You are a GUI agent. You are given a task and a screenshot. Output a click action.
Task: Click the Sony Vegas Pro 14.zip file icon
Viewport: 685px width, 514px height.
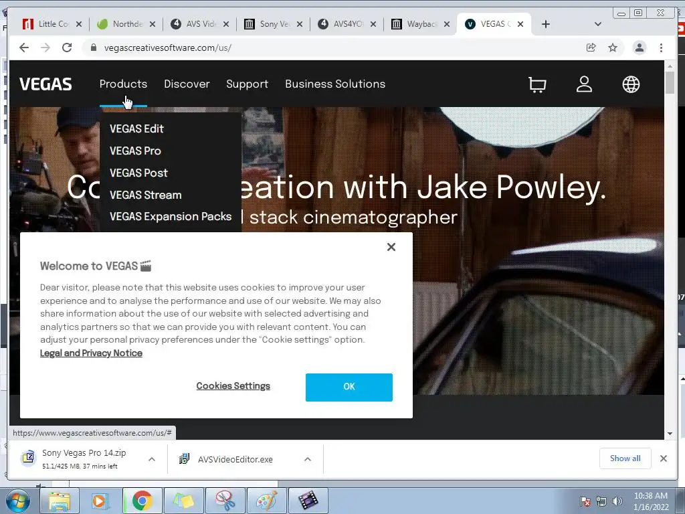[28, 458]
